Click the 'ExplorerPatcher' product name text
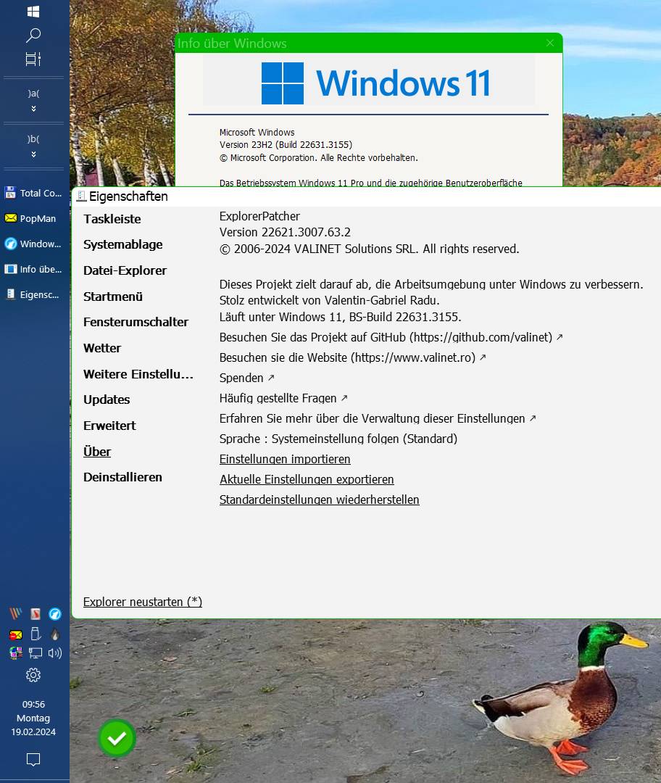Image resolution: width=661 pixels, height=783 pixels. click(259, 216)
